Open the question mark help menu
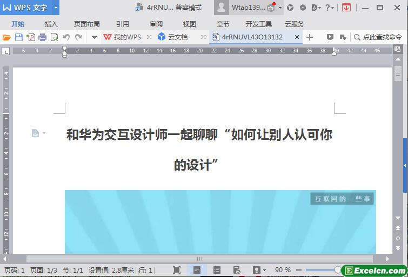Image resolution: width=408 pixels, height=277 pixels. [330, 8]
